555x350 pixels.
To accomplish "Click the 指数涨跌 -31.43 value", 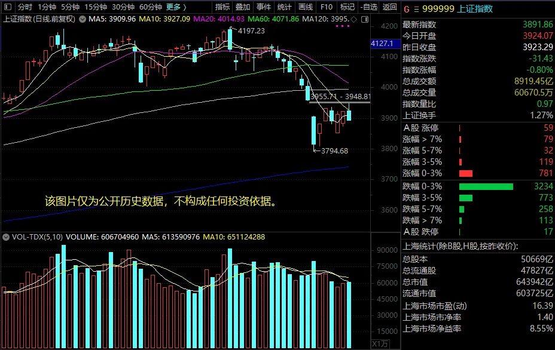I will click(x=541, y=59).
